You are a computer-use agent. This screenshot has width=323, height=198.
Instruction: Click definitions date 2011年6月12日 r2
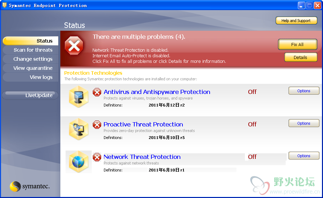click(x=167, y=105)
